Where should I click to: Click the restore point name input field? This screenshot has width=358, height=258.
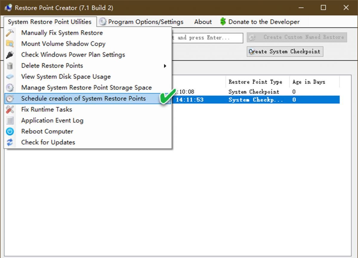pos(207,38)
